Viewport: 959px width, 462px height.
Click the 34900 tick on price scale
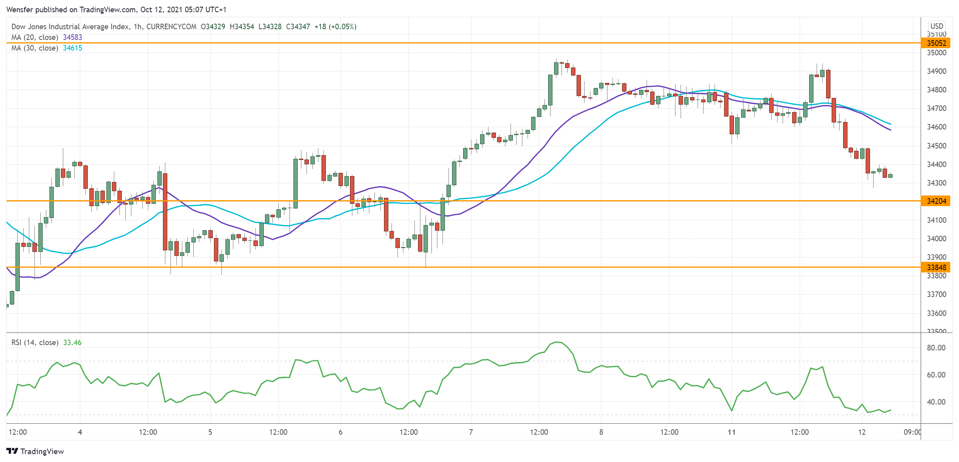point(936,71)
